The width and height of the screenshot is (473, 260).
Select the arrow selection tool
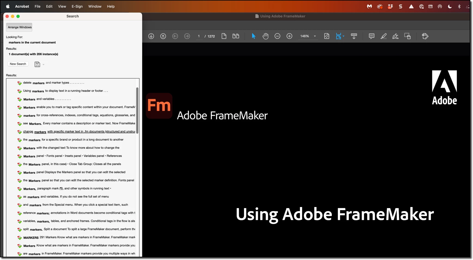[x=254, y=36]
